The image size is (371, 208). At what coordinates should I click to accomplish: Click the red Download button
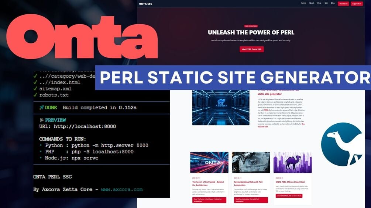pos(343,4)
